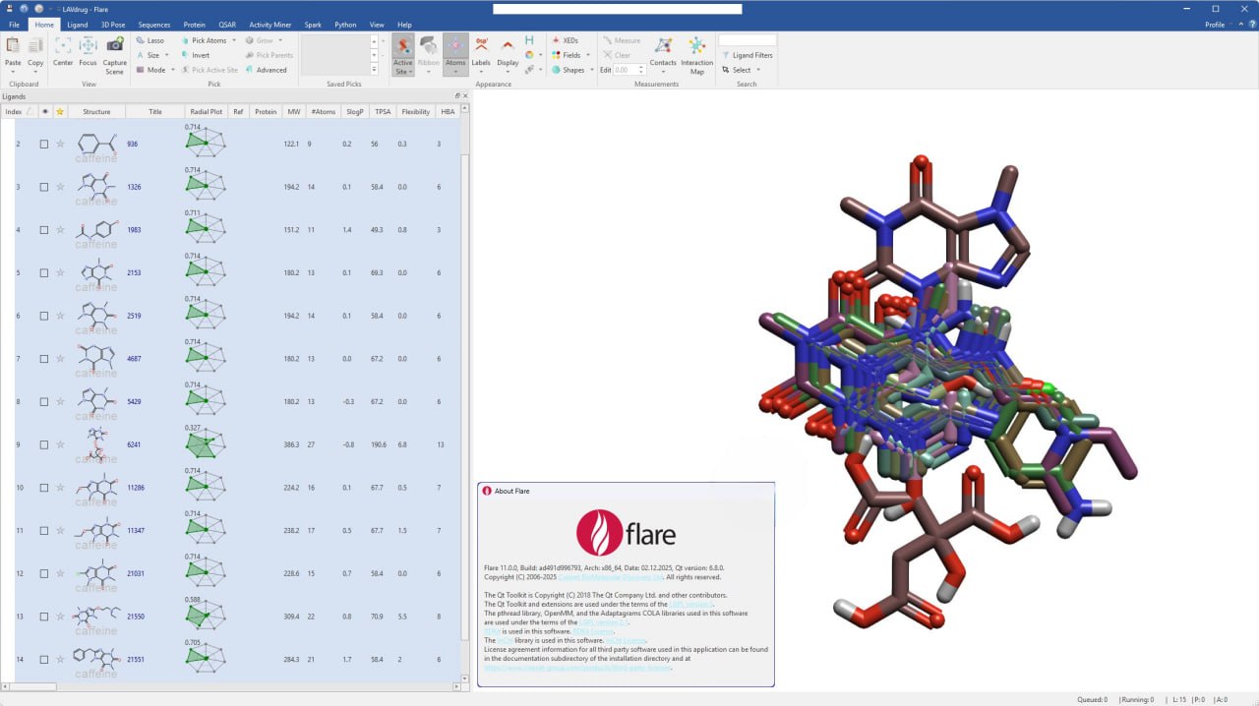Tick the checkbox for ligand 2153
The height and width of the screenshot is (706, 1259).
pyautogui.click(x=44, y=272)
